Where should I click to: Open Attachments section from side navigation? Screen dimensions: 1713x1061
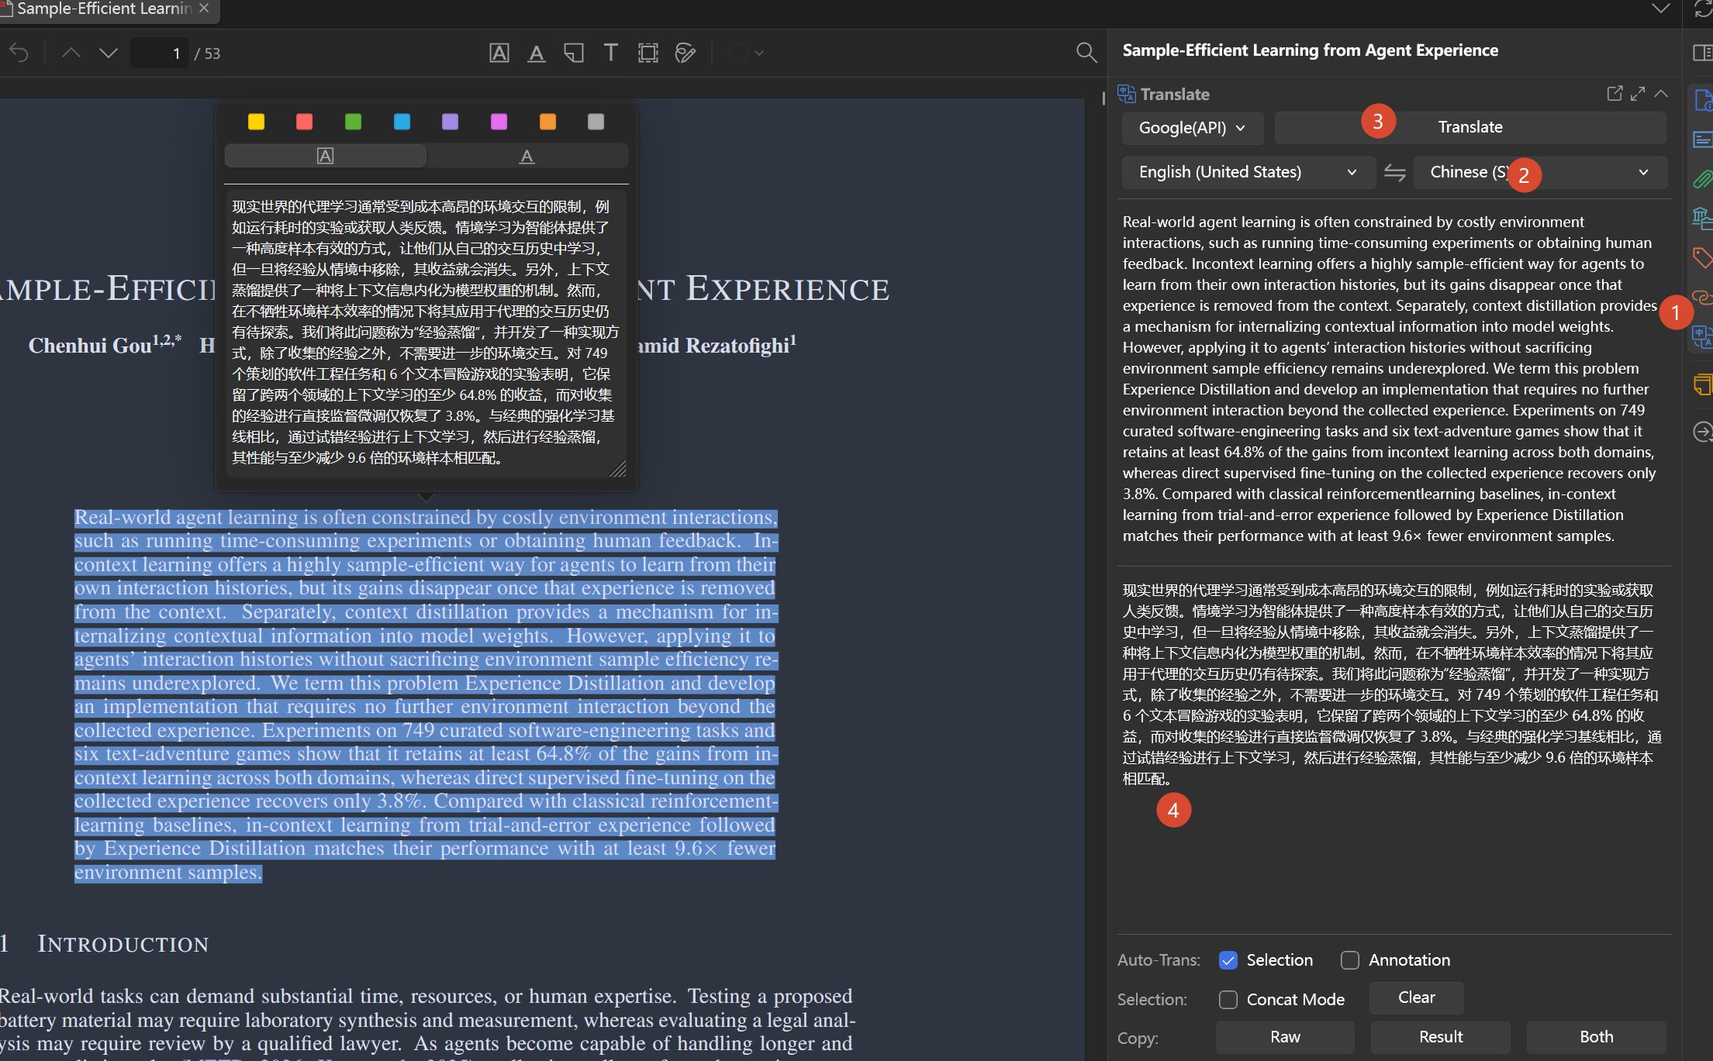pos(1702,180)
